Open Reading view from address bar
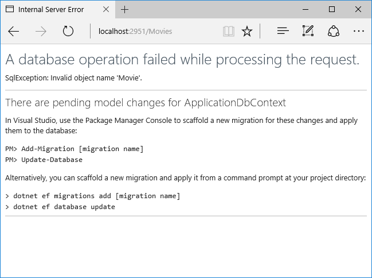The height and width of the screenshot is (278, 372). click(x=229, y=32)
